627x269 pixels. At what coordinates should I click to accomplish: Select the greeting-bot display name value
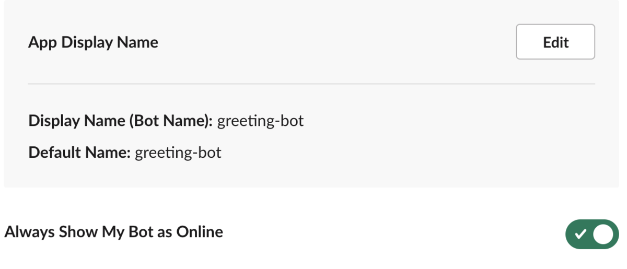(260, 121)
